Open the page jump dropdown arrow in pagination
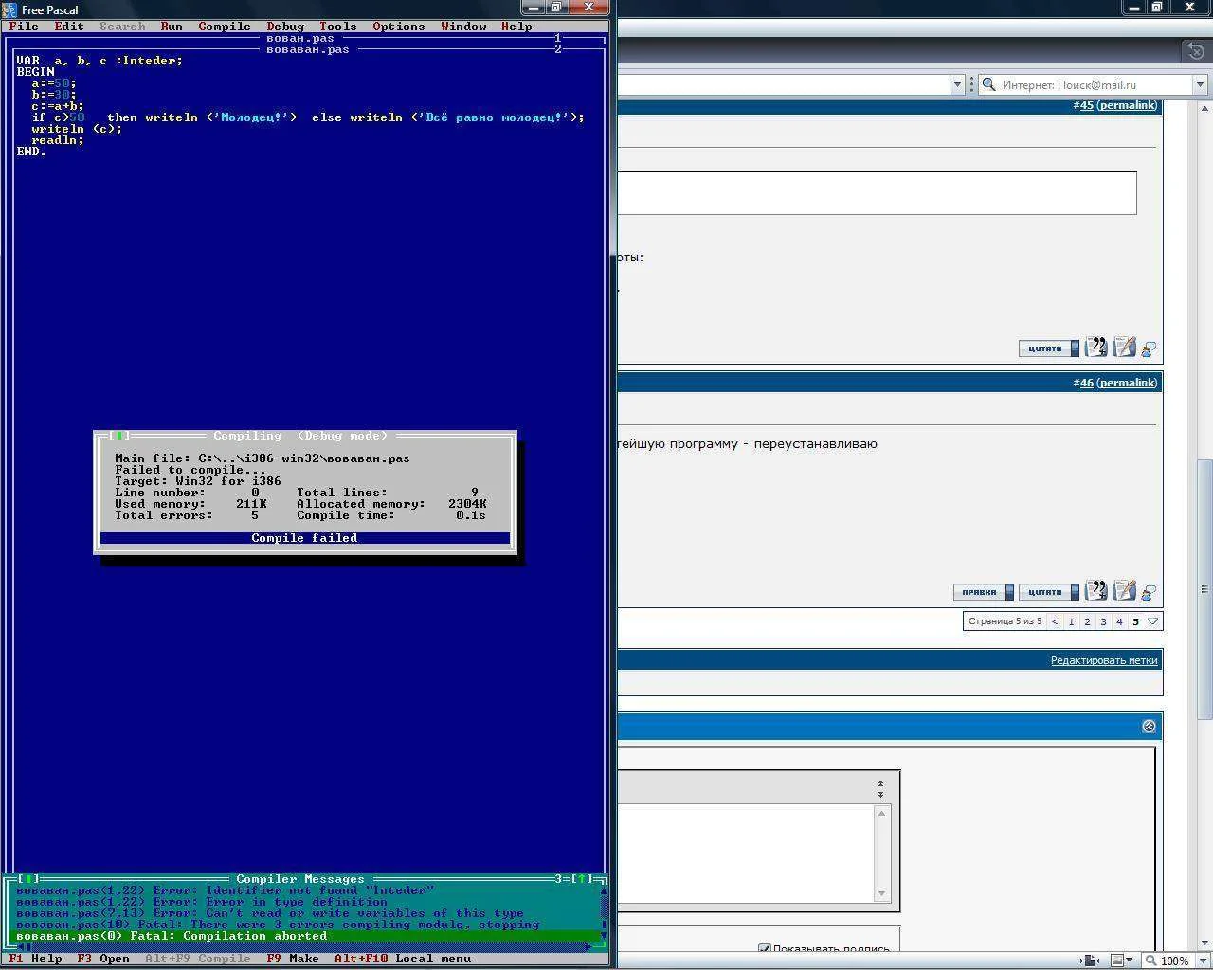The image size is (1213, 970). [1152, 621]
